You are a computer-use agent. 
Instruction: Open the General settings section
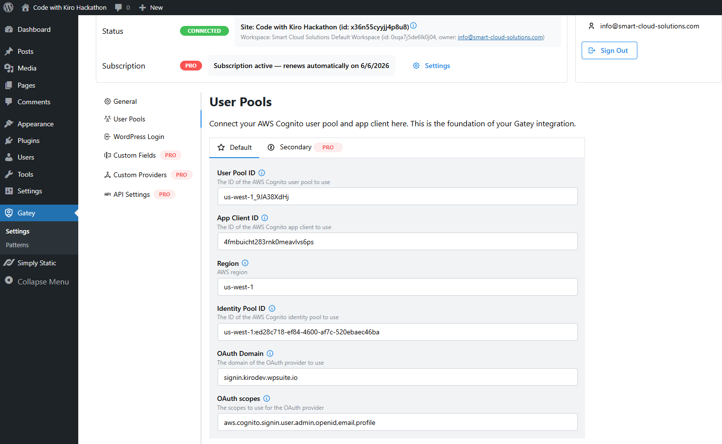tap(125, 101)
